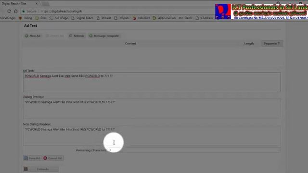Screen dimensions: 308x173
Task: Open the Digital Reach bookmark
Action: tap(82, 18)
